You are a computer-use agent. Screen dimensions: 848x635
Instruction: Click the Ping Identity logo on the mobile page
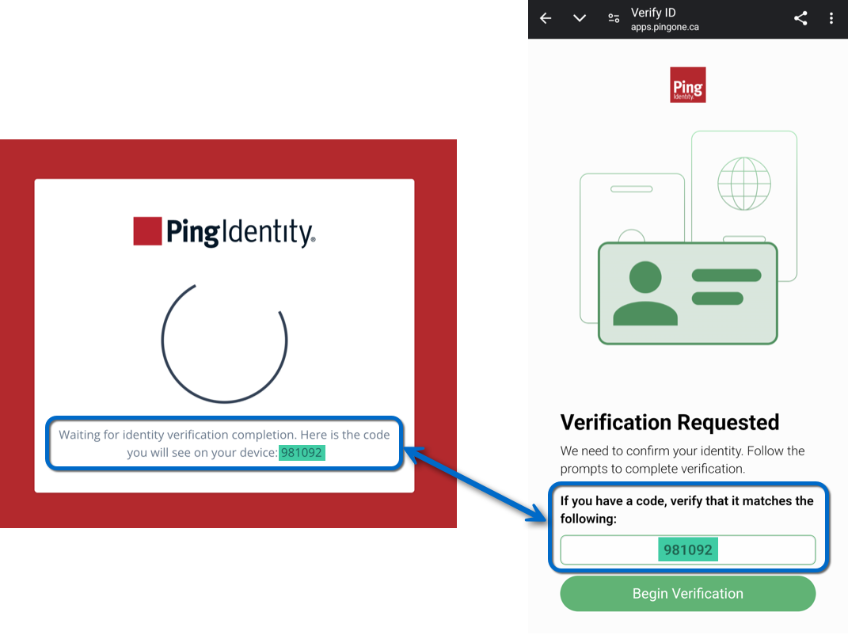[x=687, y=85]
